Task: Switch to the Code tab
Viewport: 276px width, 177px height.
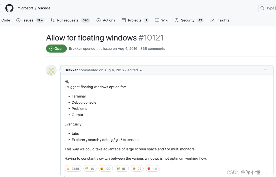Action: [6, 20]
